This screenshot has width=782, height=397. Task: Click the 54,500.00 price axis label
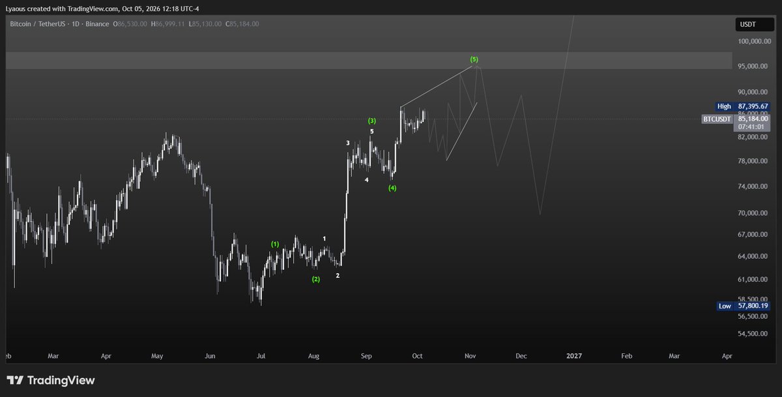[x=754, y=334]
